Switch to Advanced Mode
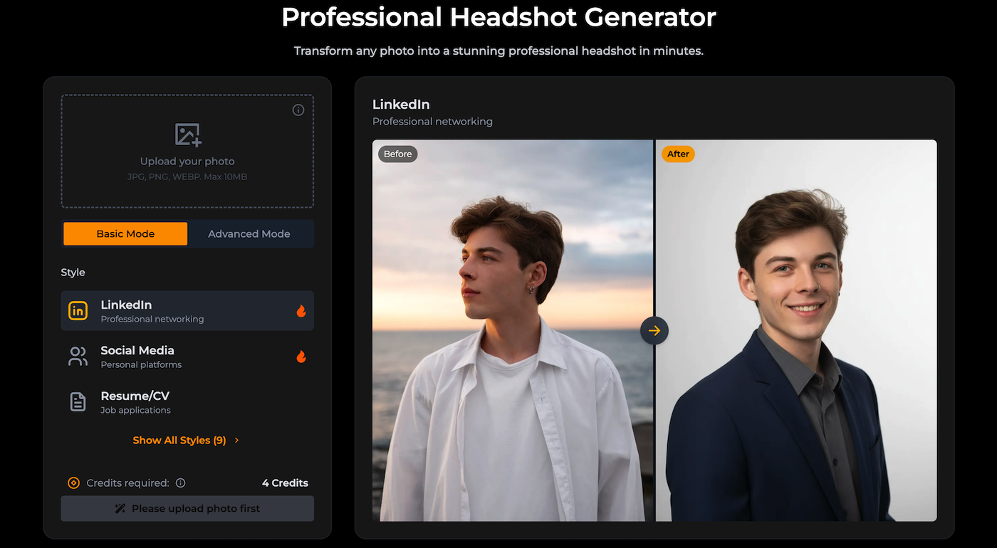Image resolution: width=997 pixels, height=548 pixels. 249,233
